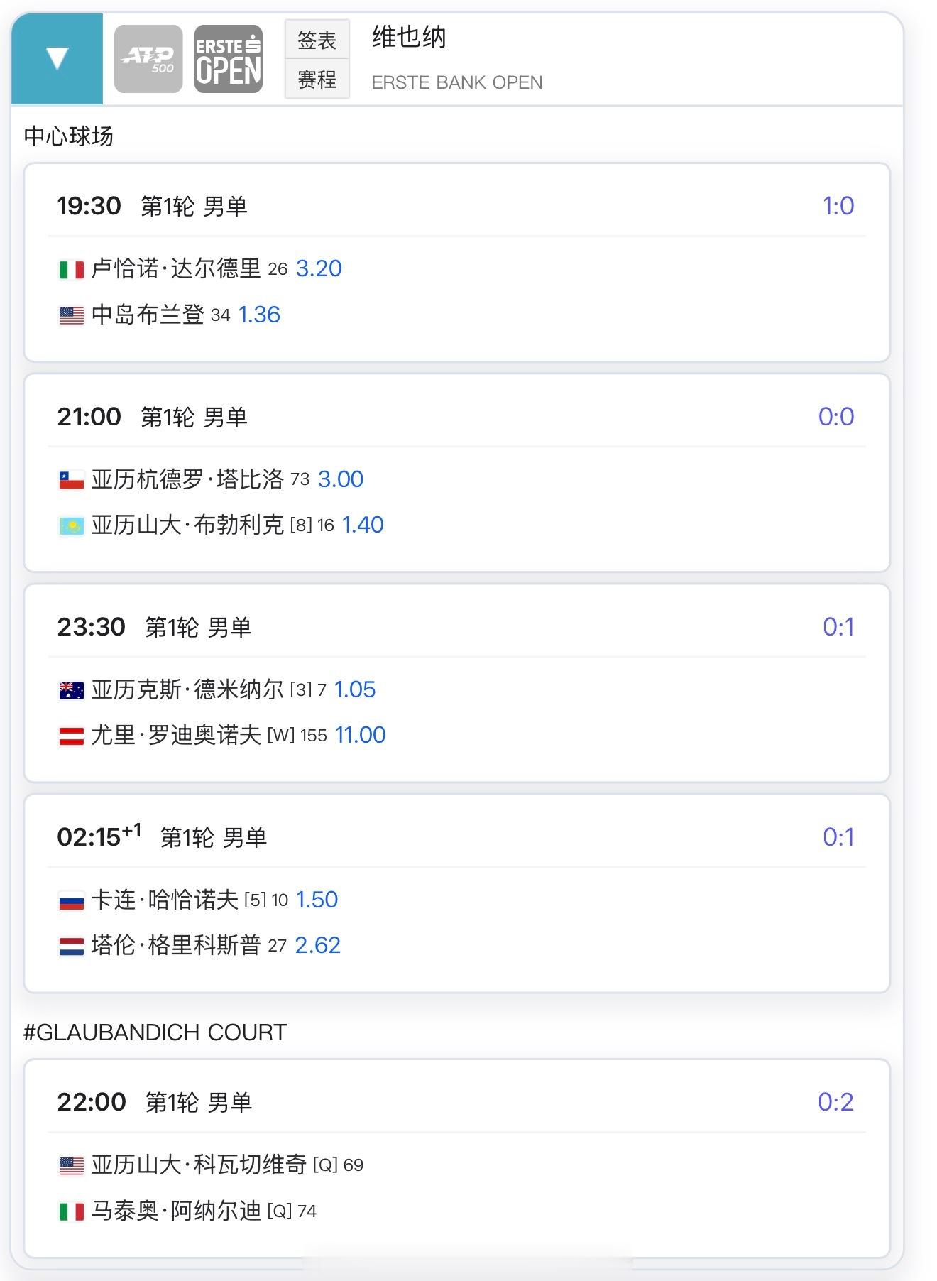This screenshot has width=937, height=1281.
Task: Click the 维也纳 tournament title
Action: coord(409,37)
